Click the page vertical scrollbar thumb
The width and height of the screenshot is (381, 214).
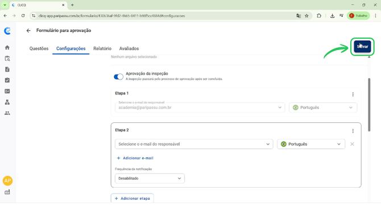pos(369,105)
